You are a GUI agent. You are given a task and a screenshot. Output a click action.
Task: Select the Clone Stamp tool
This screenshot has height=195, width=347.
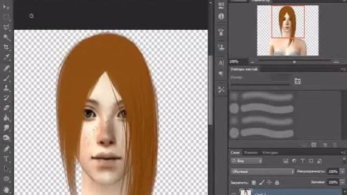pyautogui.click(x=6, y=88)
